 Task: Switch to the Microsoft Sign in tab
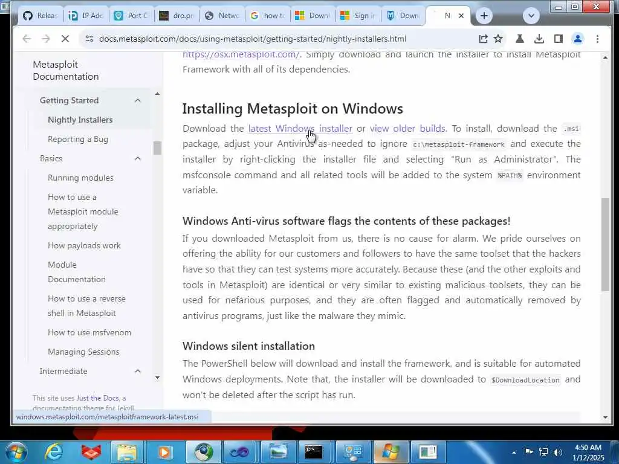coord(358,16)
